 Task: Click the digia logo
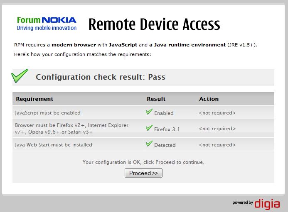coord(267,204)
